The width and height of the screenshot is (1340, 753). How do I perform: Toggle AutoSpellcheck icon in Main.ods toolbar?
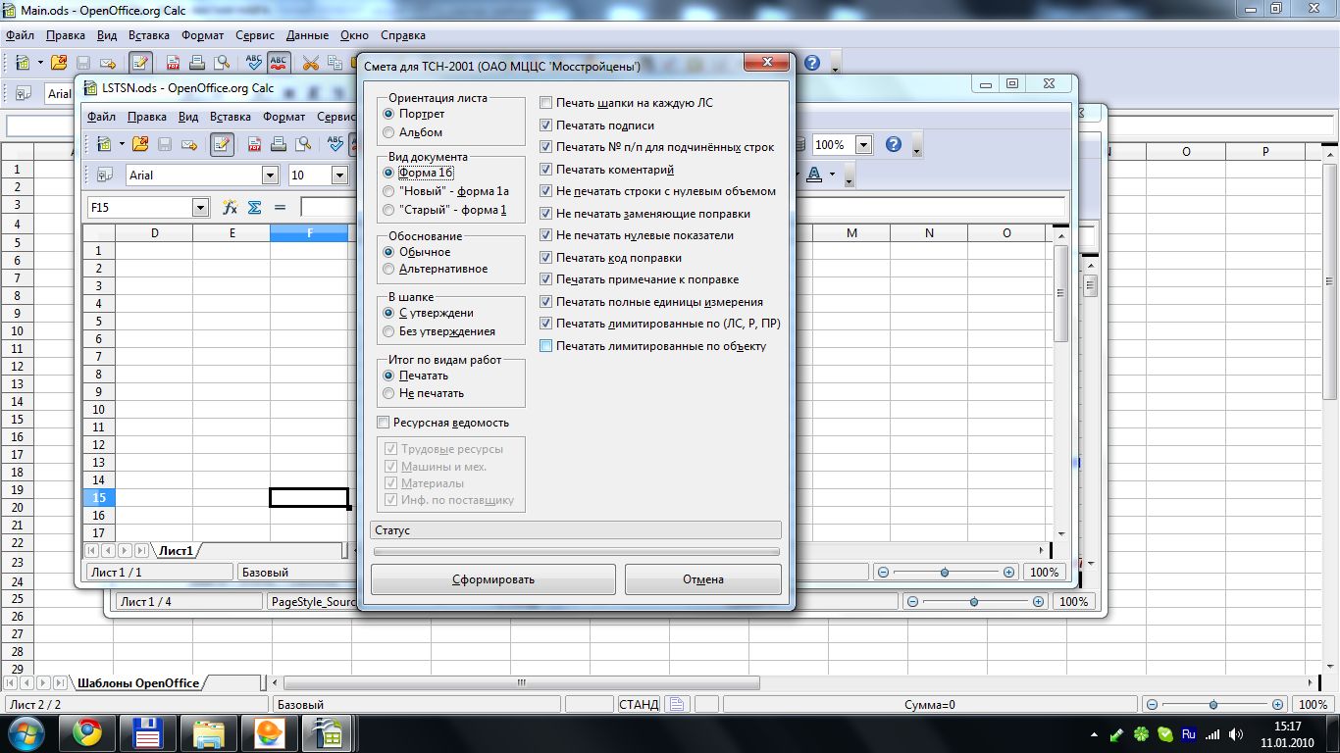[x=279, y=63]
